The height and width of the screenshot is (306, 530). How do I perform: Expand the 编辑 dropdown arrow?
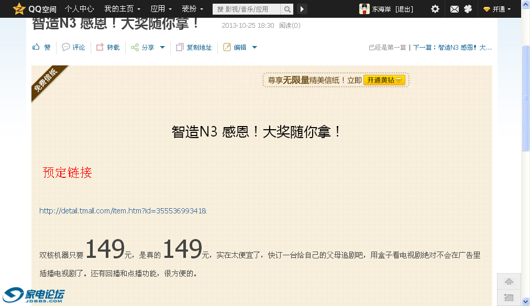click(255, 47)
